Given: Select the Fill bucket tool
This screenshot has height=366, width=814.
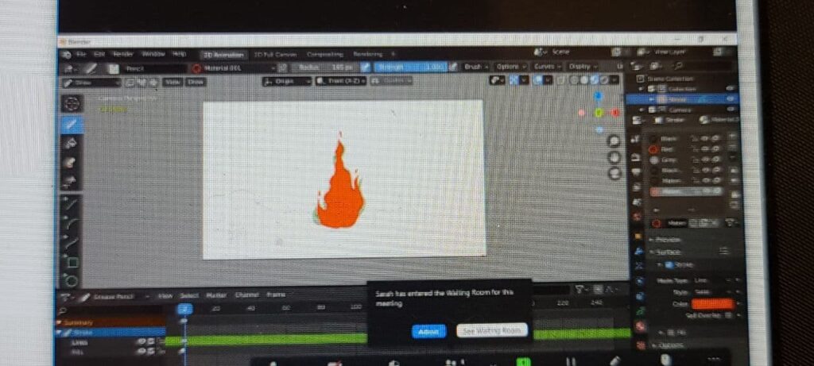Looking at the screenshot, I should (72, 144).
